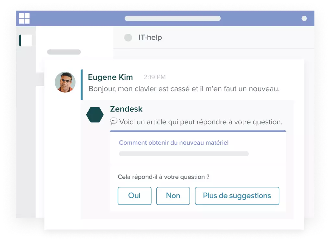Select the gray placeholder item in the channel list
This screenshot has width=330, height=240.
click(64, 52)
